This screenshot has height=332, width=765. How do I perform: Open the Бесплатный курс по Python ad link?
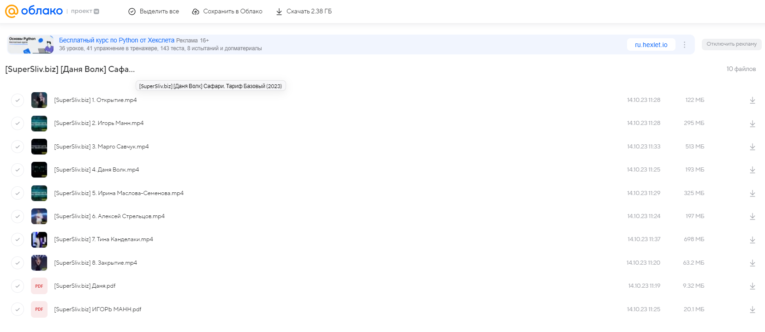117,40
